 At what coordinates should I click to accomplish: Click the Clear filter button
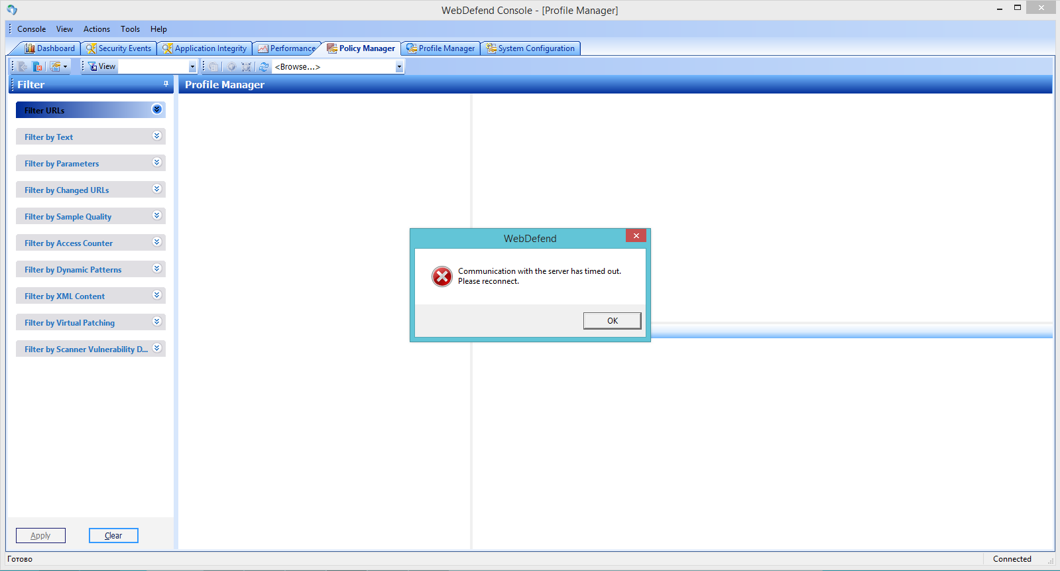click(x=113, y=536)
